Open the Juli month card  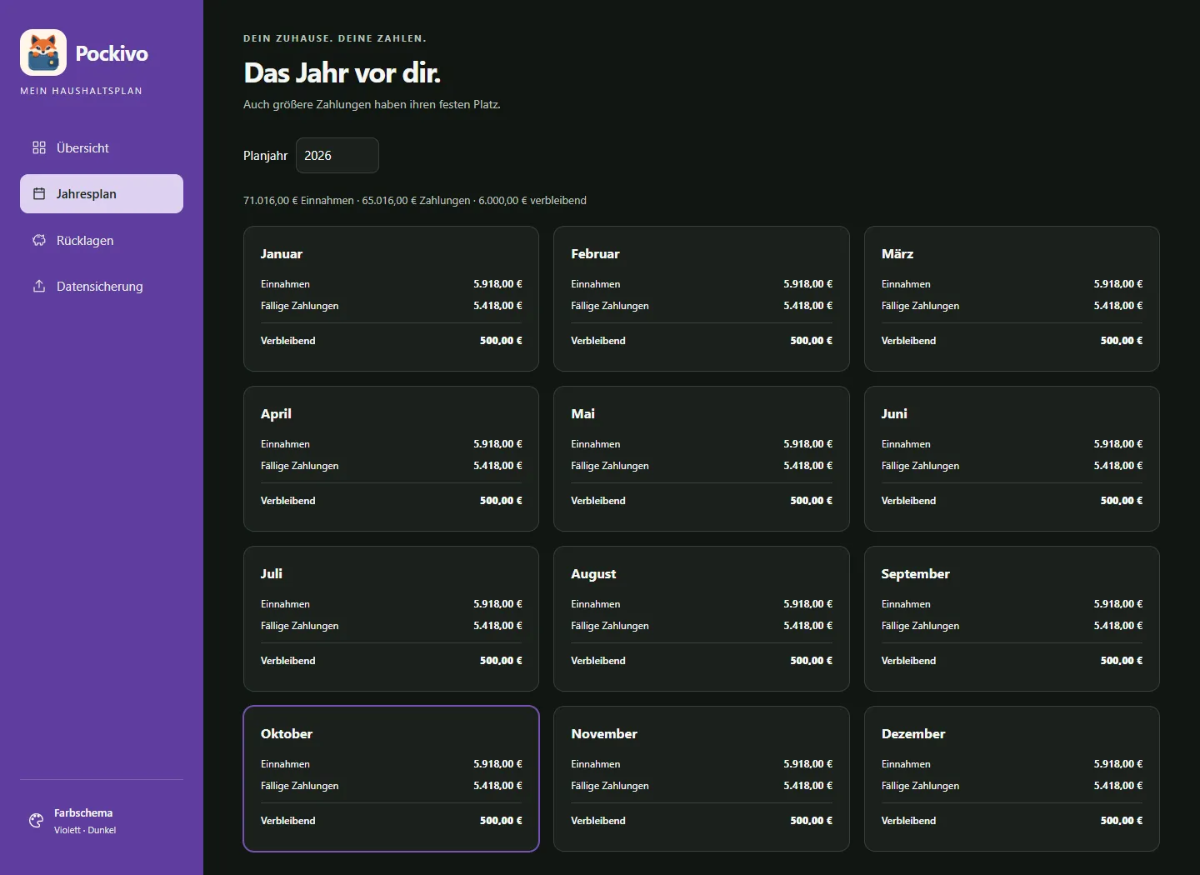click(x=391, y=618)
